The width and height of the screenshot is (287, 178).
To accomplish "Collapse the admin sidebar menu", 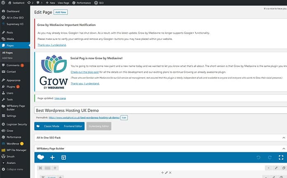I will click(x=15, y=169).
